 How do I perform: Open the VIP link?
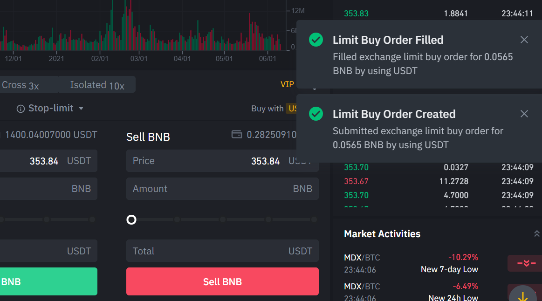click(x=287, y=84)
